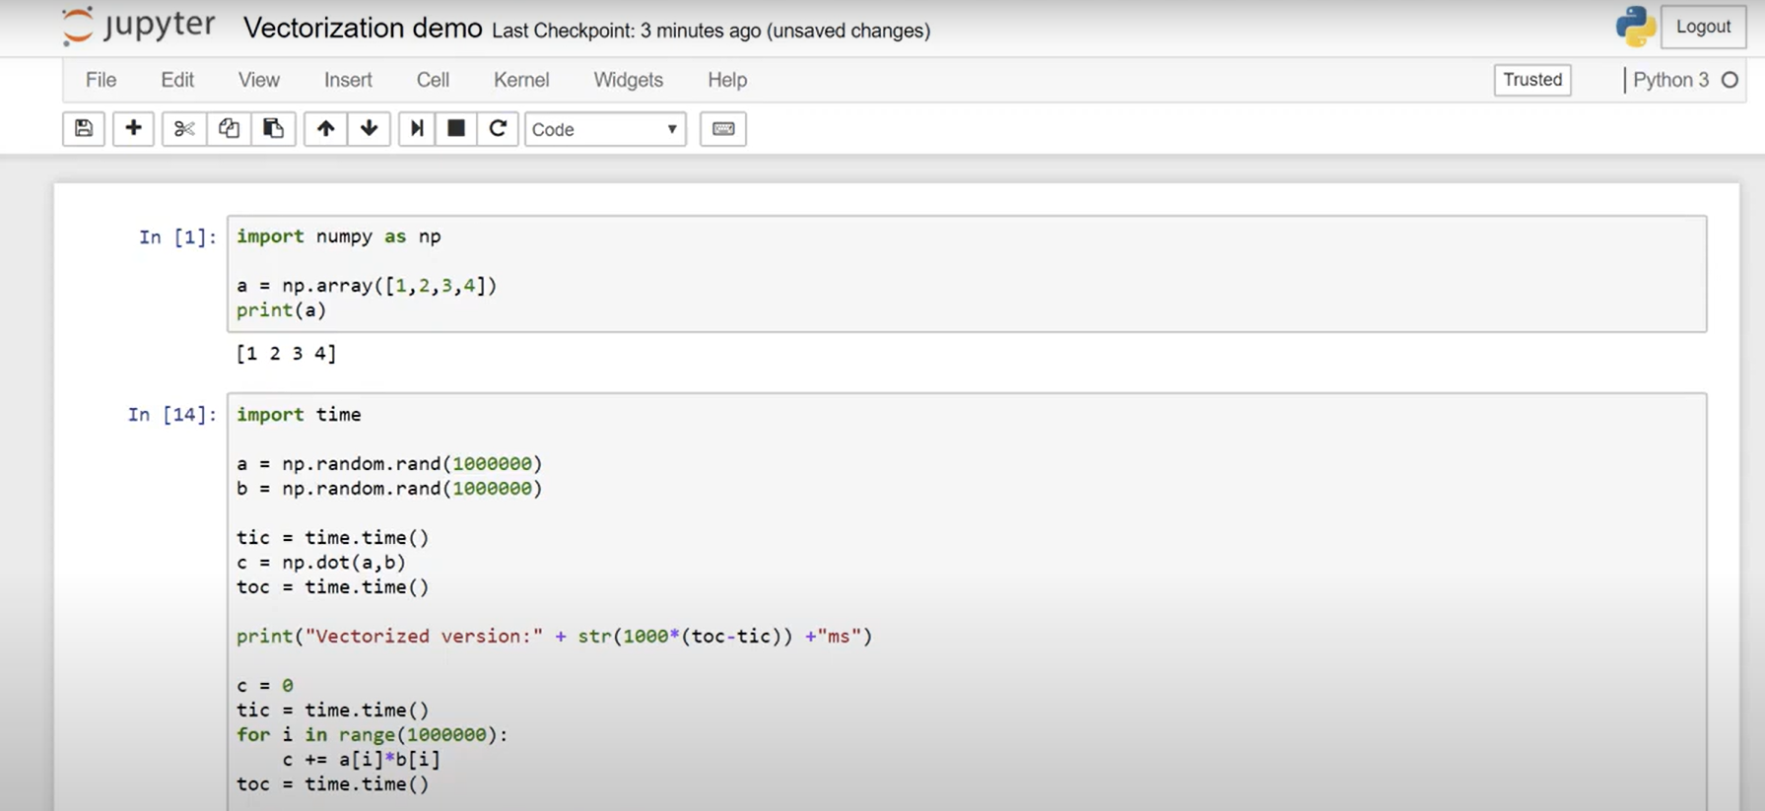Click inside the In [1] code cell
1765x811 pixels.
click(967, 274)
